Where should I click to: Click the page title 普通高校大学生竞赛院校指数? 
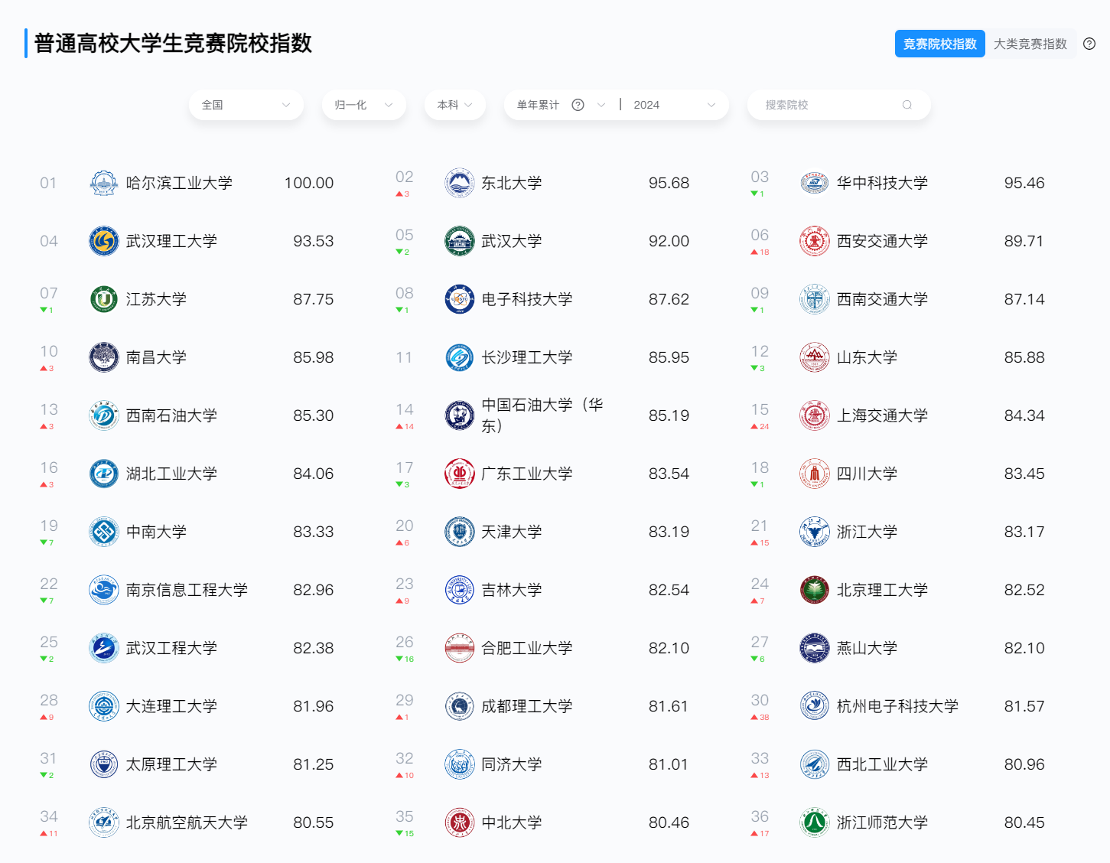coord(173,43)
